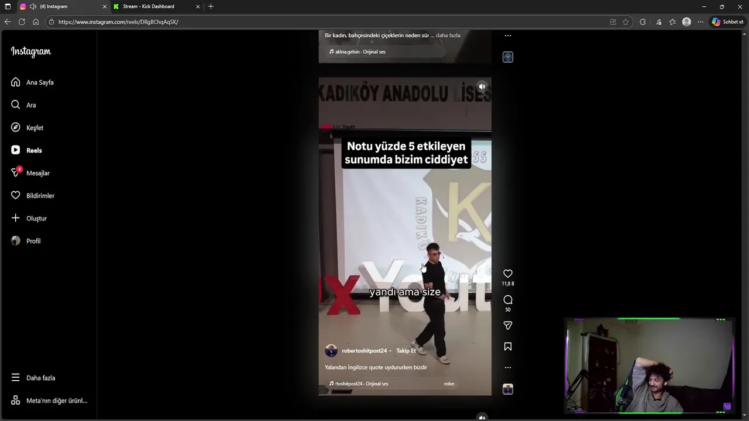This screenshot has height=421, width=749.
Task: Close the Instagram tab
Action: pos(105,6)
